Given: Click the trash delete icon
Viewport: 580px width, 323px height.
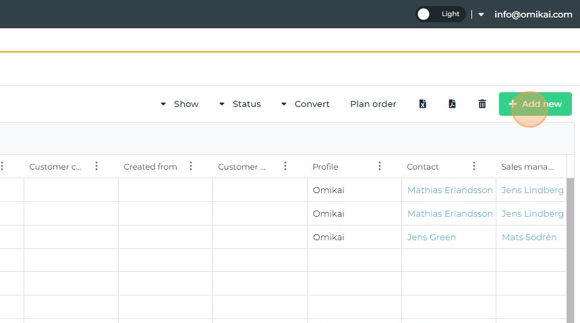Looking at the screenshot, I should pyautogui.click(x=482, y=104).
